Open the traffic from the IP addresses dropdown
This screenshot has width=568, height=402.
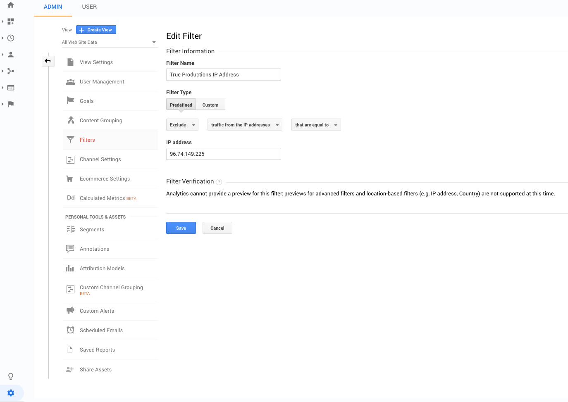tap(245, 125)
